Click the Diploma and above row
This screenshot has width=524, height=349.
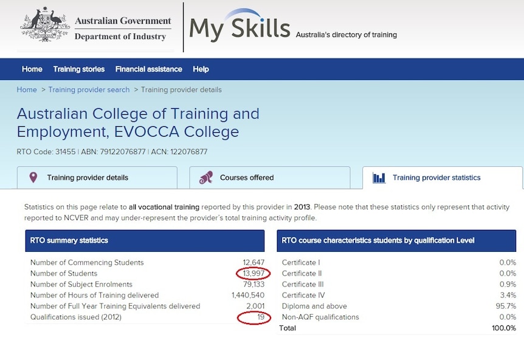tap(399, 307)
